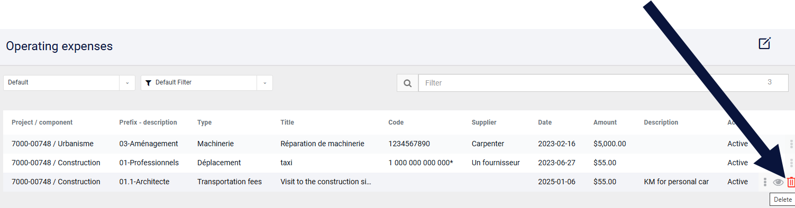Click Visit to the construction si… title
The image size is (795, 208).
(326, 182)
